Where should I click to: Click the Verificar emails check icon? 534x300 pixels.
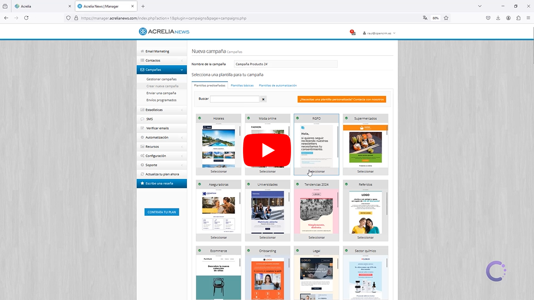coord(142,128)
